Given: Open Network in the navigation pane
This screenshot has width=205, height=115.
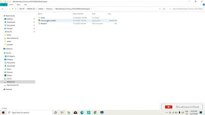Looking at the screenshot, I should [9, 89].
